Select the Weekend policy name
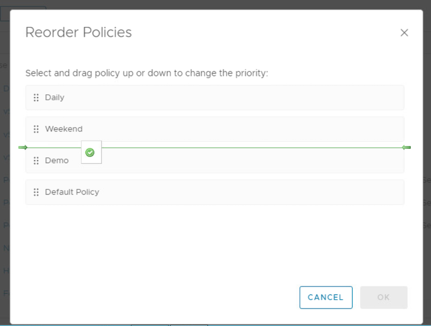This screenshot has height=326, width=431. click(64, 129)
